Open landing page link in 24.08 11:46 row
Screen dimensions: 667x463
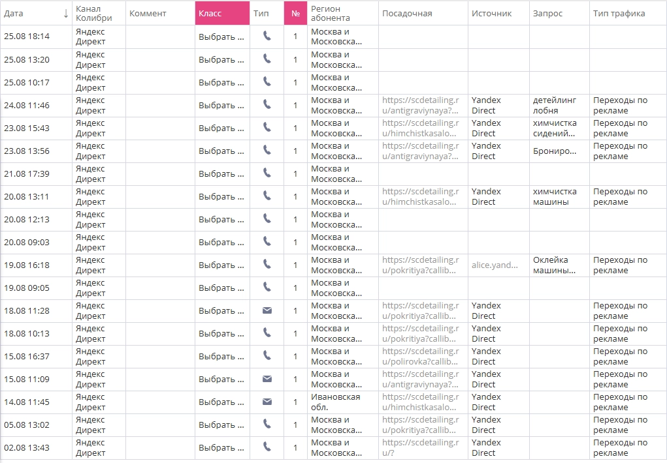421,106
